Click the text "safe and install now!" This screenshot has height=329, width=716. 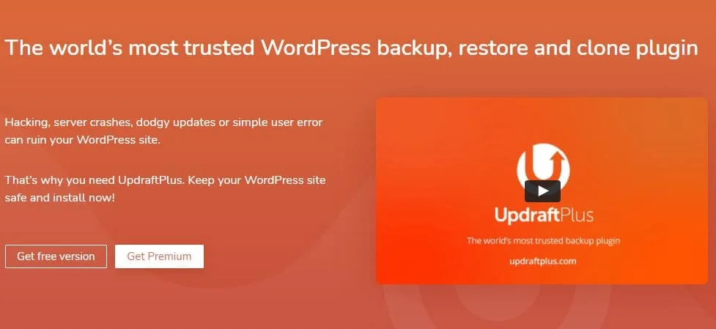60,198
